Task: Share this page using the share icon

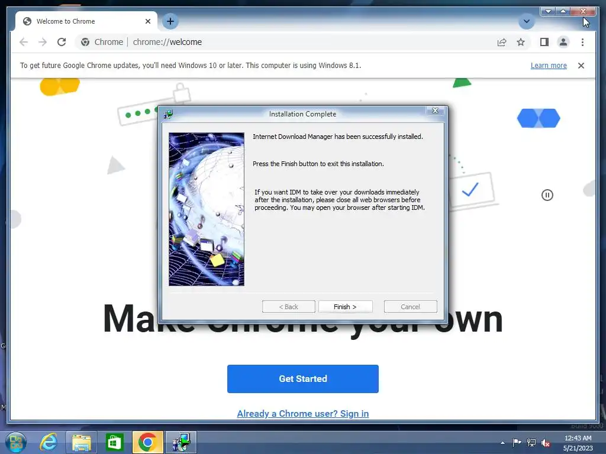Action: [502, 42]
